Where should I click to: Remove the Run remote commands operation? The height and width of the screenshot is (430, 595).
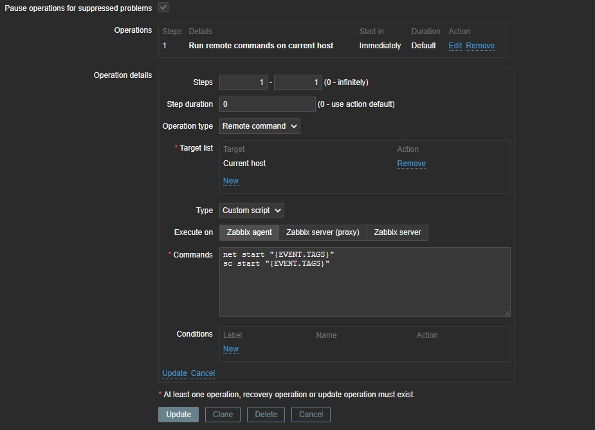click(x=480, y=46)
